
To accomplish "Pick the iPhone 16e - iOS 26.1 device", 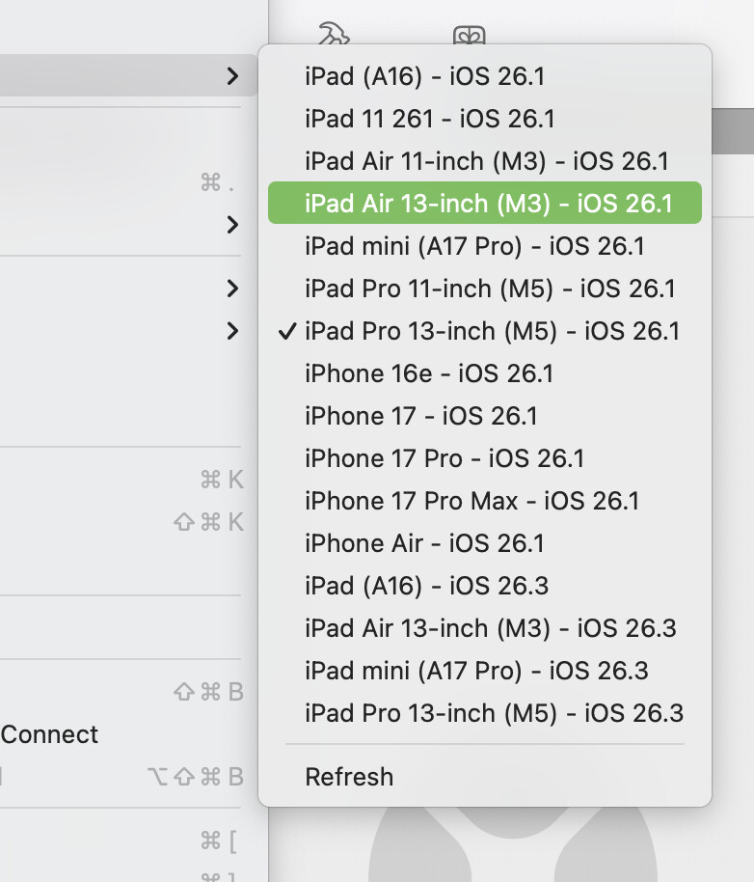I will (429, 373).
